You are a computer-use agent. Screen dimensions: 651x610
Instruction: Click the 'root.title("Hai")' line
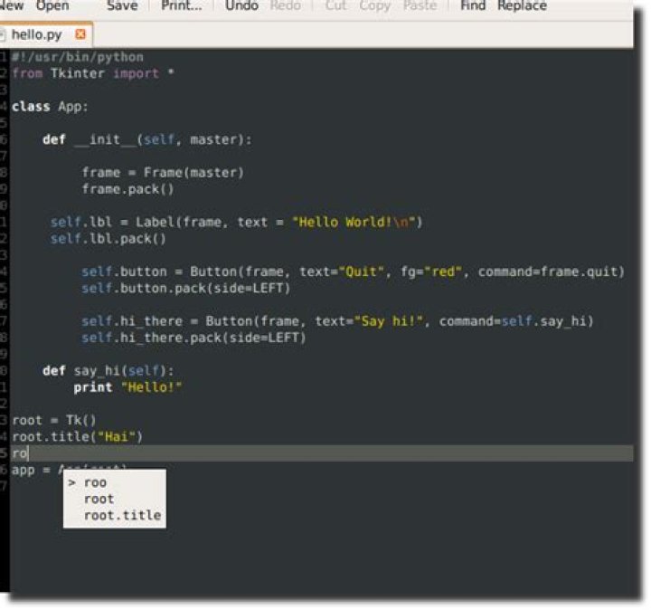point(77,437)
